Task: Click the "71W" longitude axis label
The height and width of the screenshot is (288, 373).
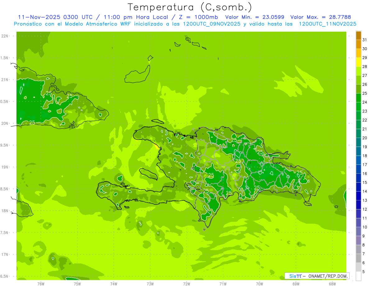Action: (x=223, y=284)
